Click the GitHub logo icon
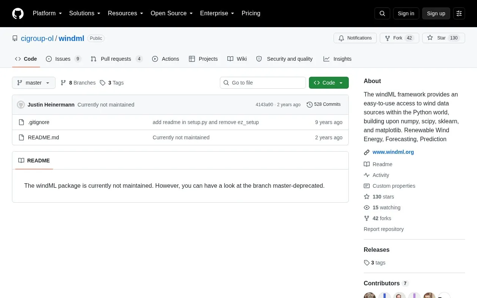The height and width of the screenshot is (298, 477). (18, 13)
